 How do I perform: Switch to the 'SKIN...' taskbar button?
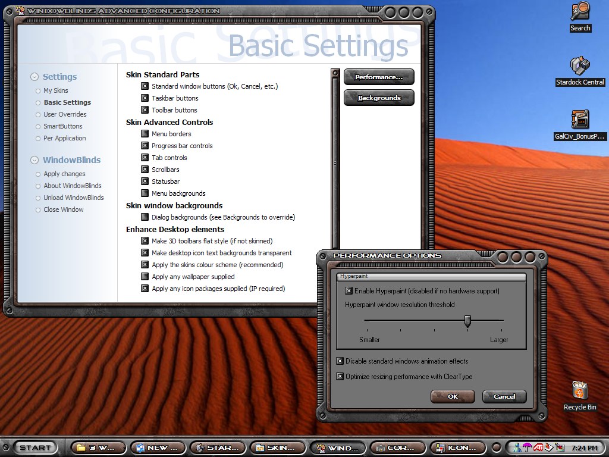[278, 447]
